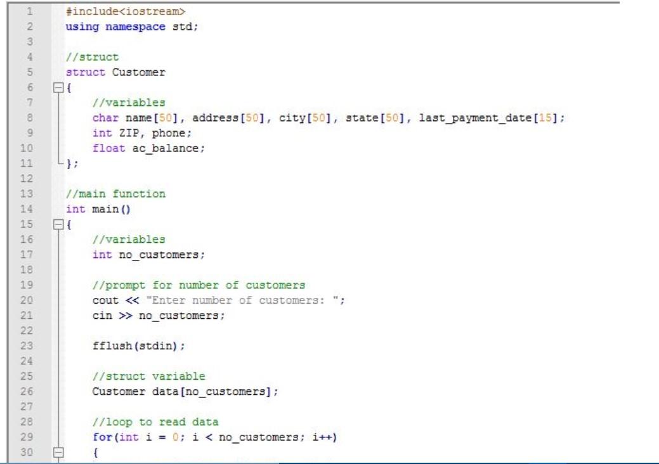Click the 'int main()' function header
659x464 pixels.
[x=98, y=209]
